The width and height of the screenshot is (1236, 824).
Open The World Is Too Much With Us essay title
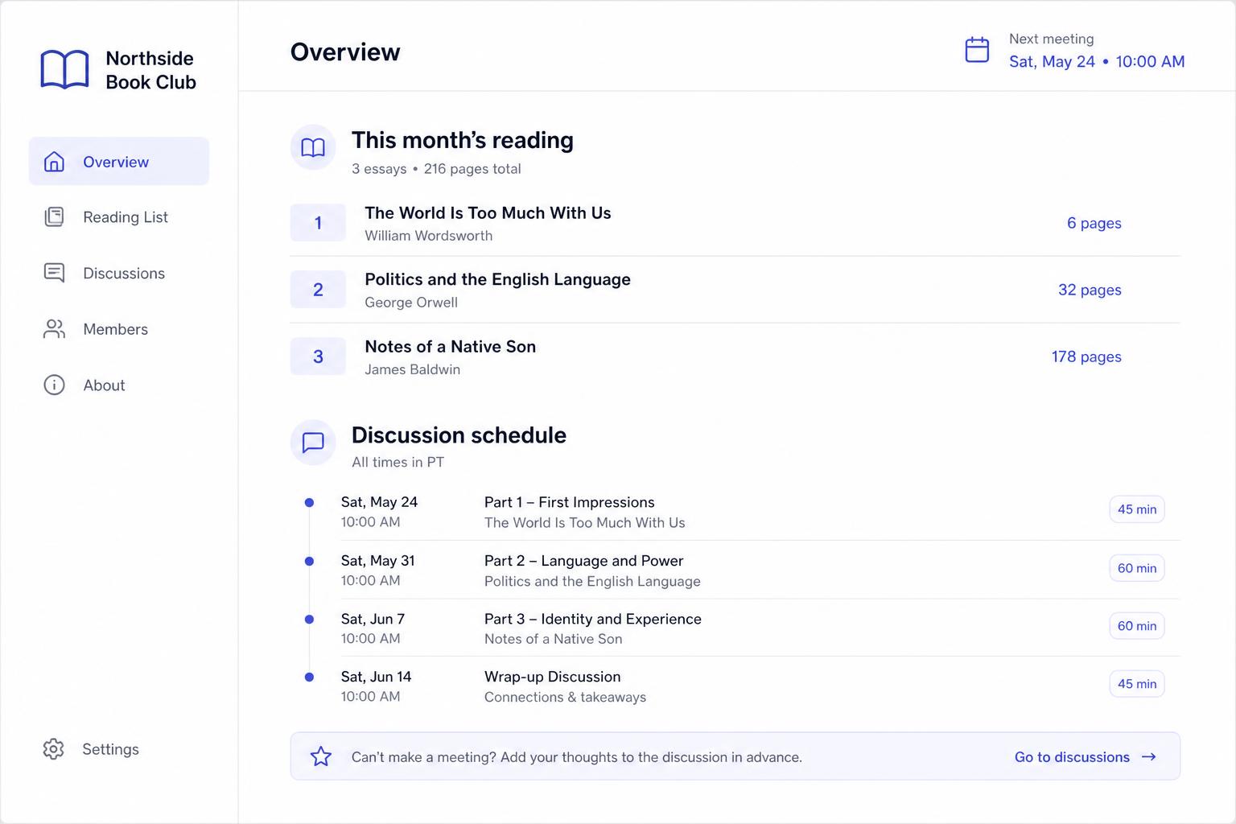point(488,212)
